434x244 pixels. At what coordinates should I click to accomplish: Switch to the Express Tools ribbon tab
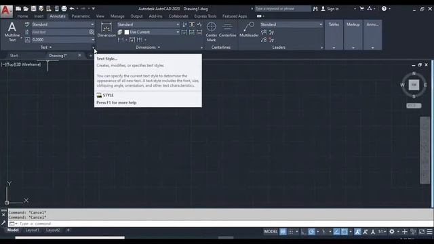click(x=205, y=16)
